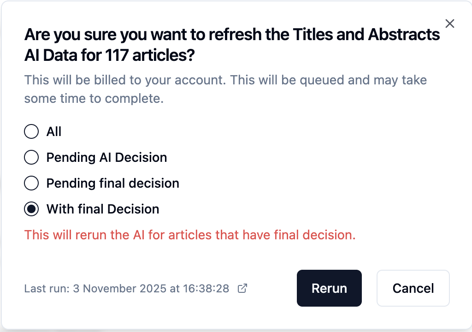Click the 'Pending AI Decision' label text

click(106, 158)
